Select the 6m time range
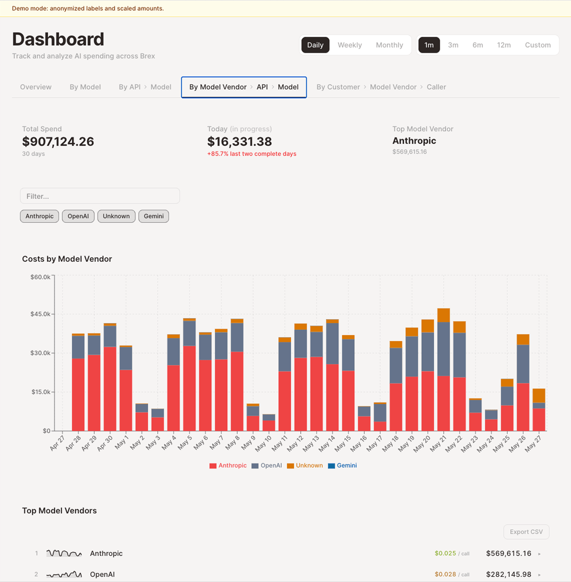571x582 pixels. (x=477, y=45)
